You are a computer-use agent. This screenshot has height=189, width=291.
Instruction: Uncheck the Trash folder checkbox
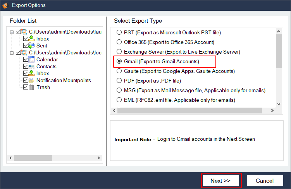click(26, 88)
